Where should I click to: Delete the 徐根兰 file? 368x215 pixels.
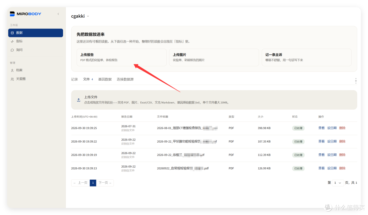[x=342, y=155]
